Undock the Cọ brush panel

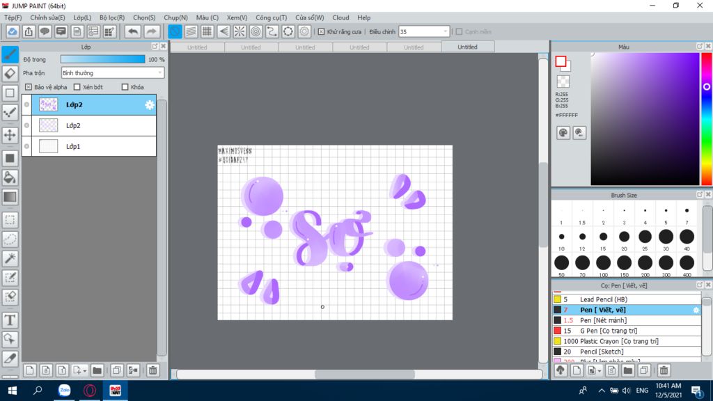tap(700, 285)
